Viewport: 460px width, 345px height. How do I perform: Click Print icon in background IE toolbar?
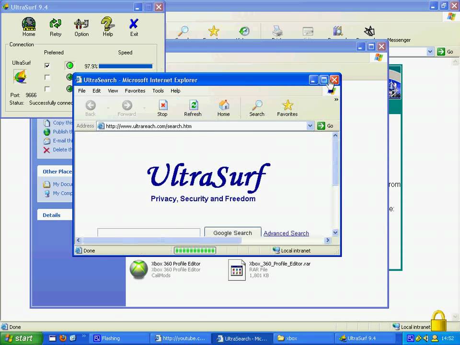click(277, 32)
